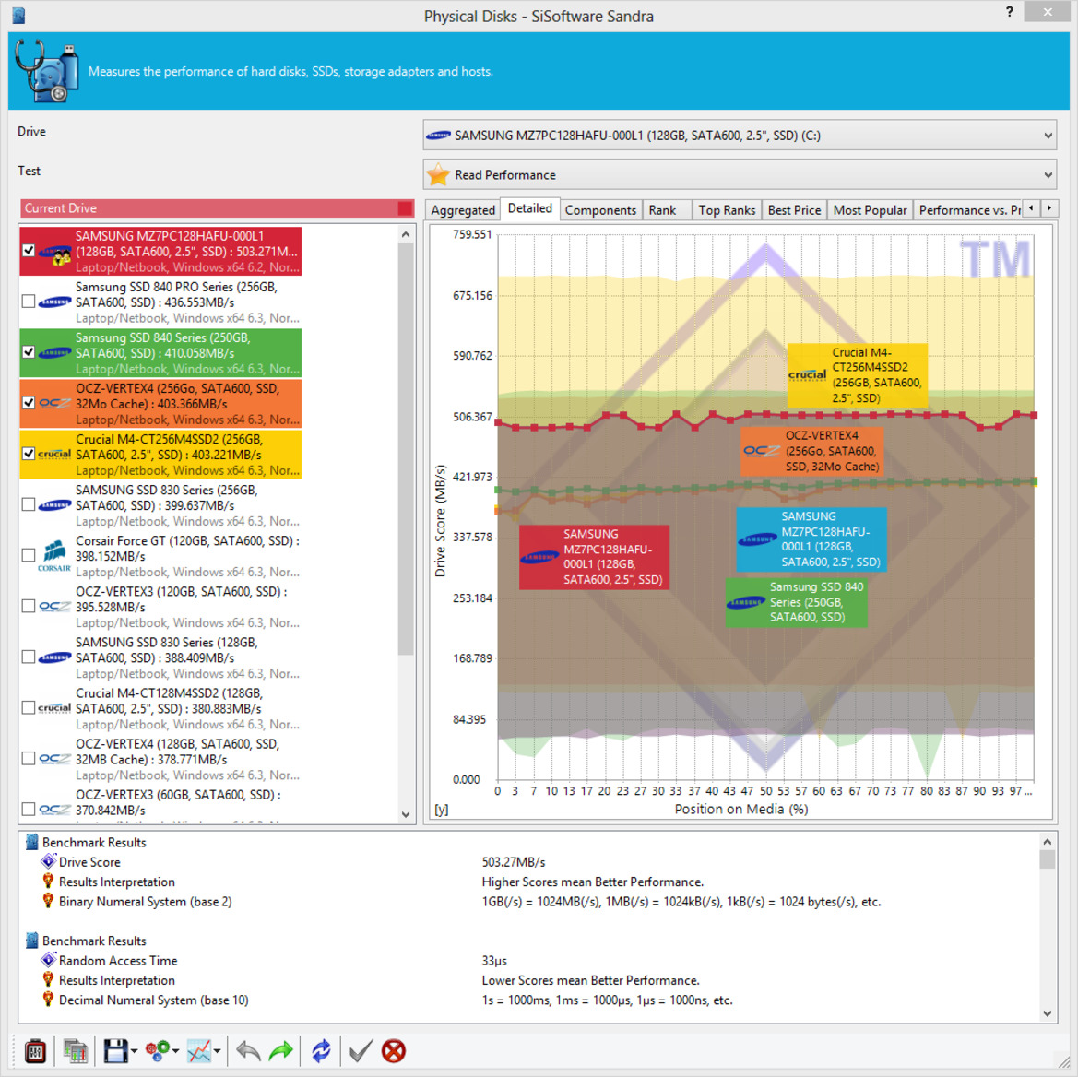1078x1077 pixels.
Task: Enable the SAMSUNG SSD 830 Series 256GB checkbox
Action: [x=29, y=504]
